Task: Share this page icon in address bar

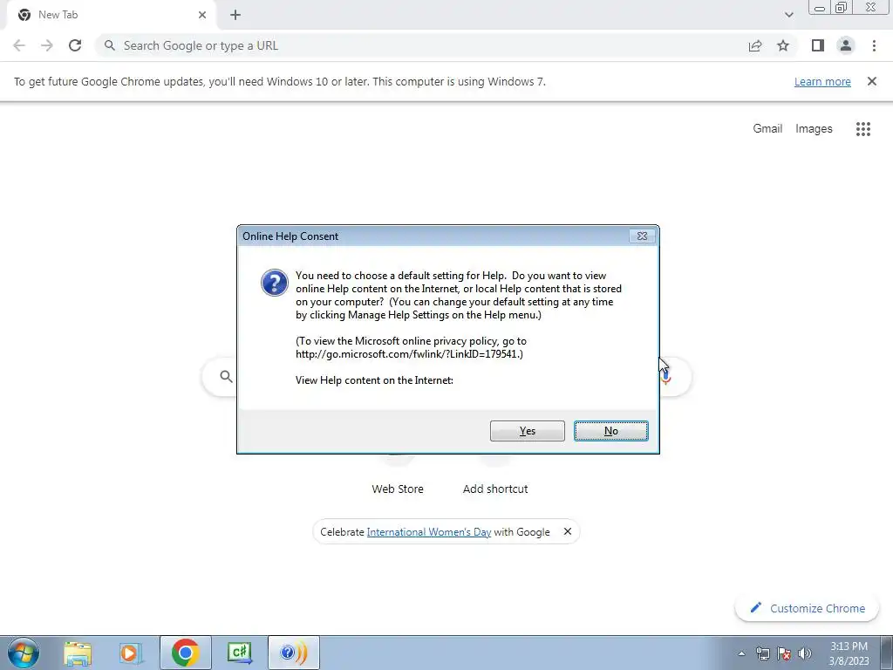Action: (755, 45)
